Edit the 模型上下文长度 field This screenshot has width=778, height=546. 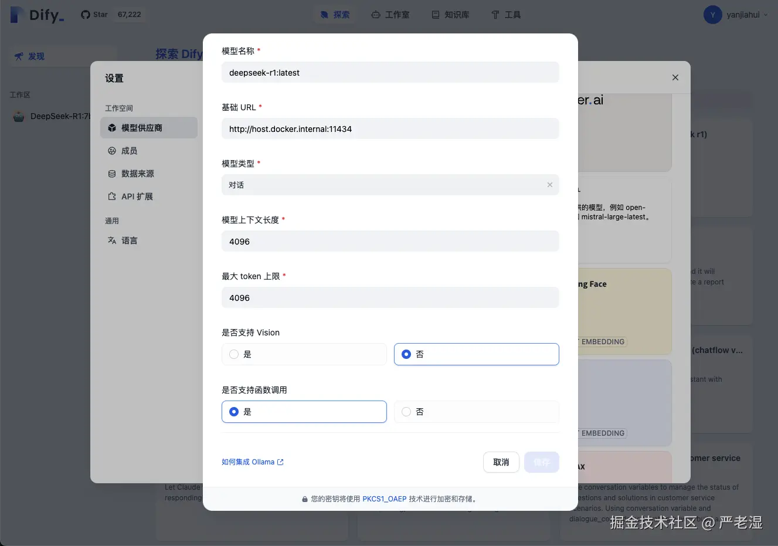(390, 242)
